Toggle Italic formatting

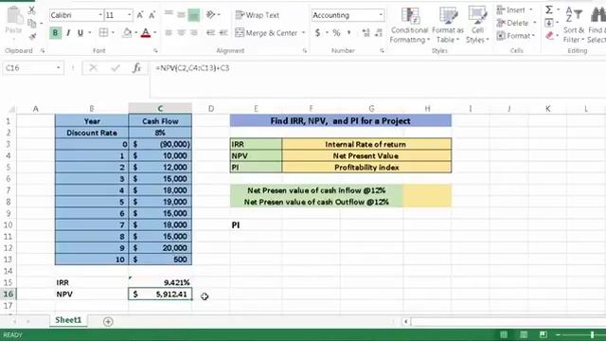[x=68, y=33]
